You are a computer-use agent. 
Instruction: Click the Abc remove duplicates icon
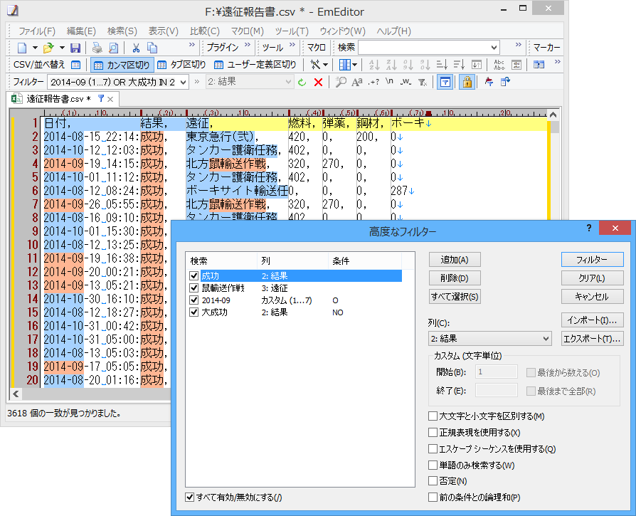[499, 65]
